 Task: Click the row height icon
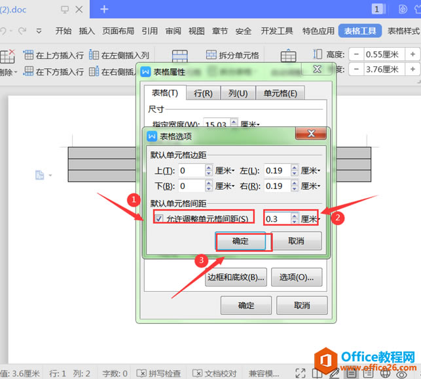(318, 54)
